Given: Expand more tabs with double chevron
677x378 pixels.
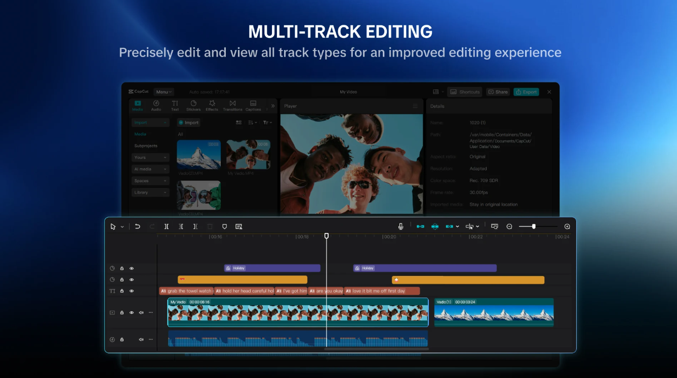Looking at the screenshot, I should tap(273, 106).
